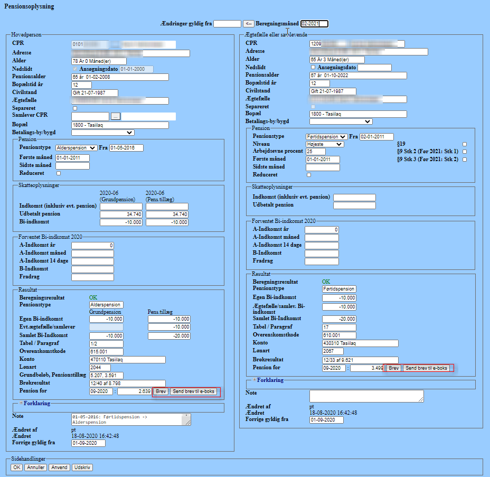Click Hovedperson Samlever CPR input field
This screenshot has width=490, height=477.
pos(90,116)
